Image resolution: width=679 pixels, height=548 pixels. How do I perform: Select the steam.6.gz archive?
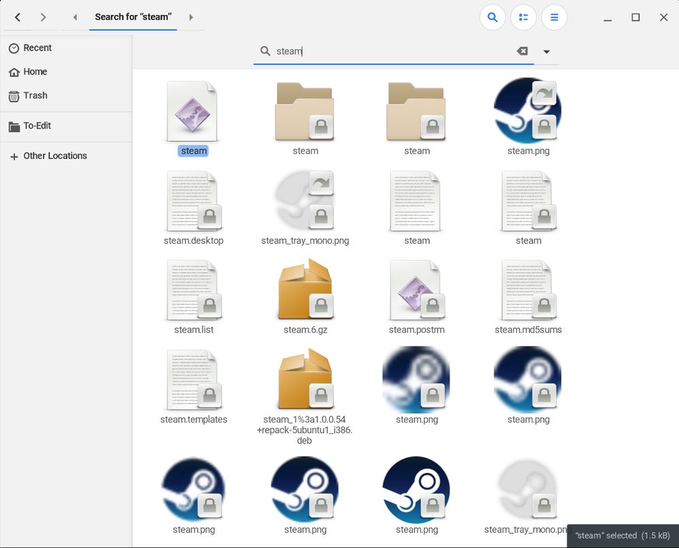pyautogui.click(x=305, y=291)
